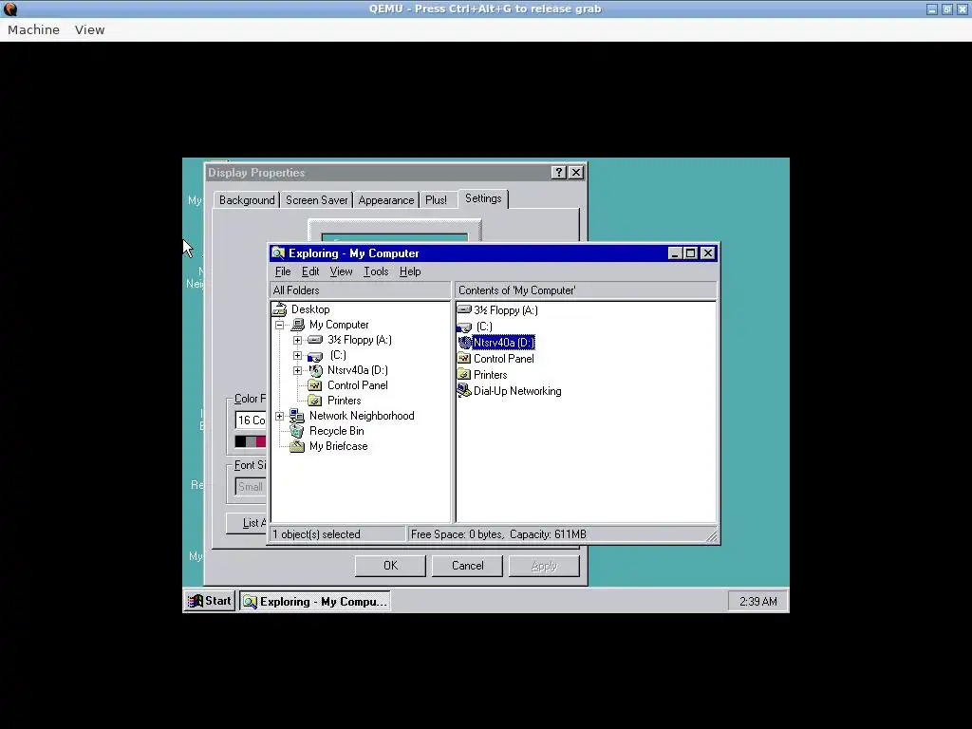Open the QEMU Machine menu

point(33,29)
